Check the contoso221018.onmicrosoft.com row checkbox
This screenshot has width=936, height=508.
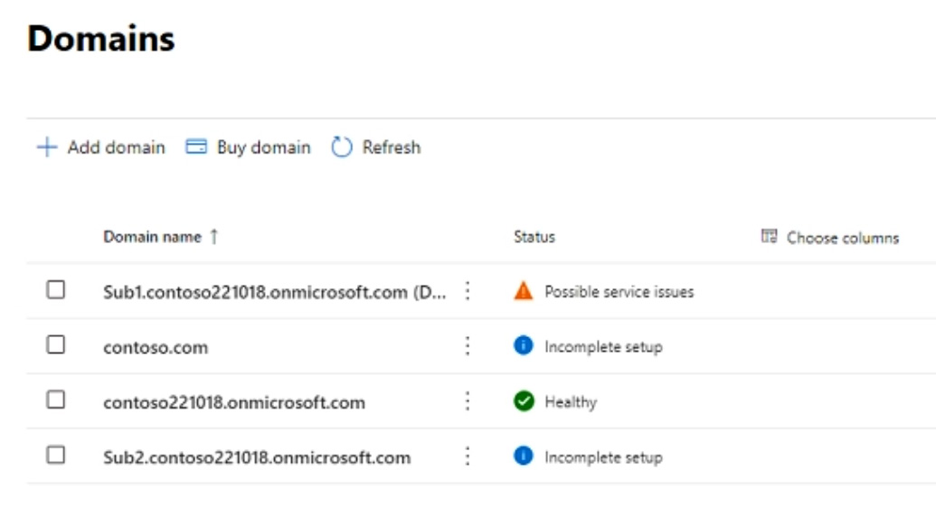(56, 400)
